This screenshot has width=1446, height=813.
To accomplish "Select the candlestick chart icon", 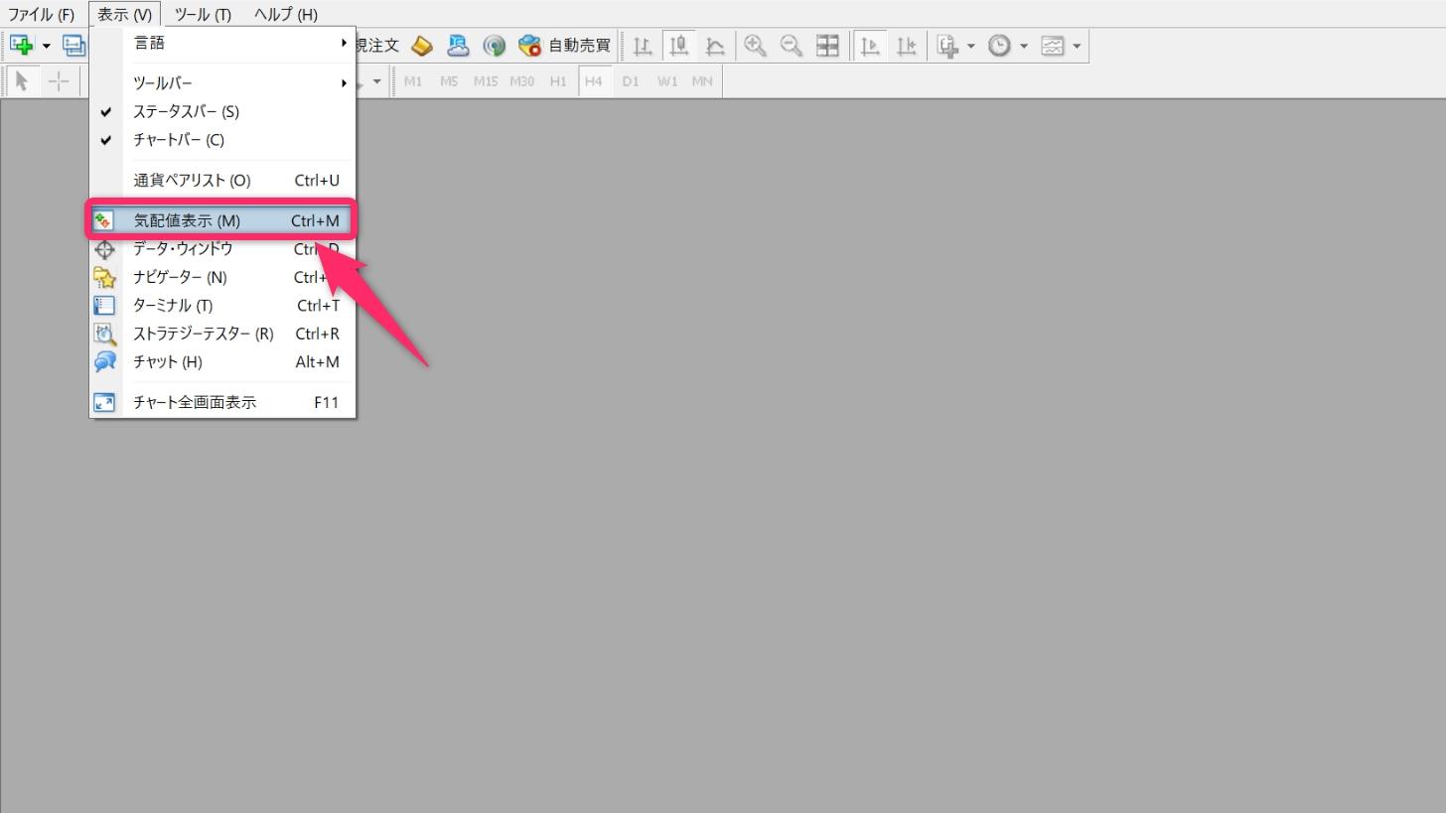I will (x=679, y=46).
